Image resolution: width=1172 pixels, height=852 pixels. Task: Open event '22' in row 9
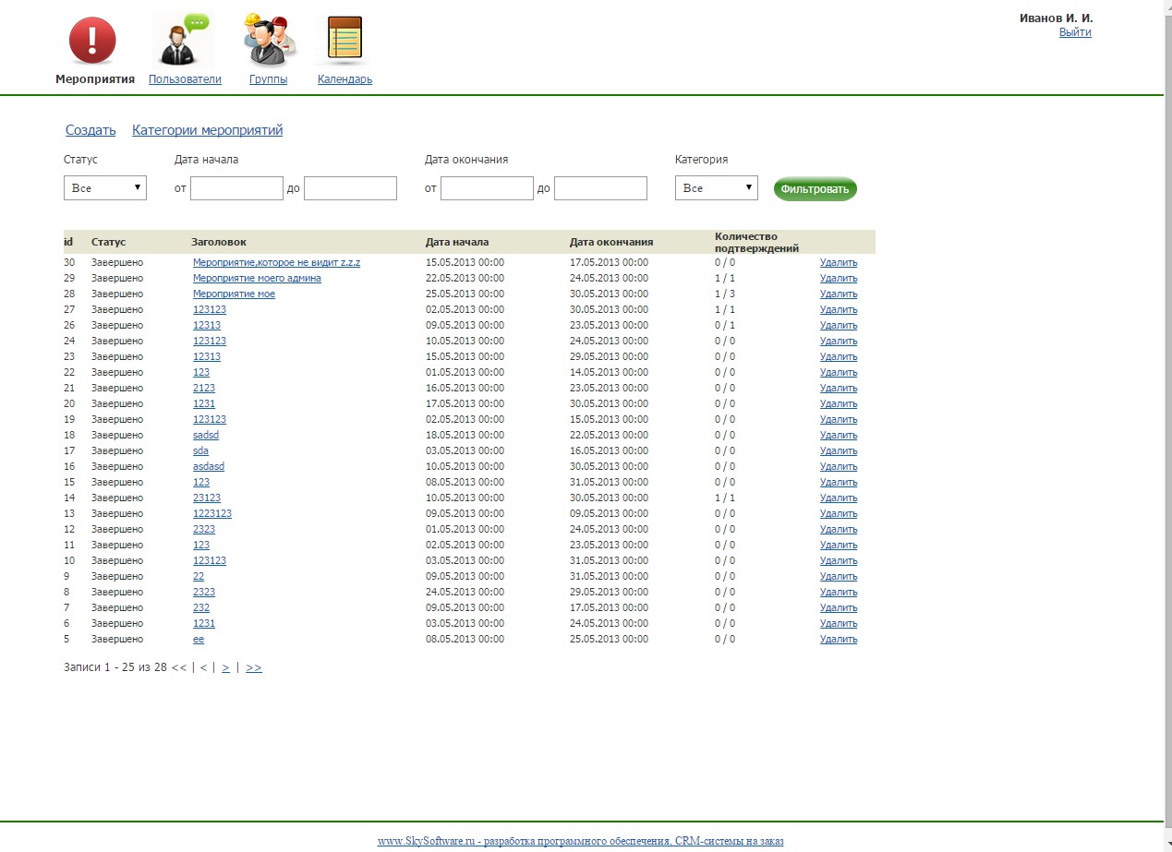pos(199,577)
